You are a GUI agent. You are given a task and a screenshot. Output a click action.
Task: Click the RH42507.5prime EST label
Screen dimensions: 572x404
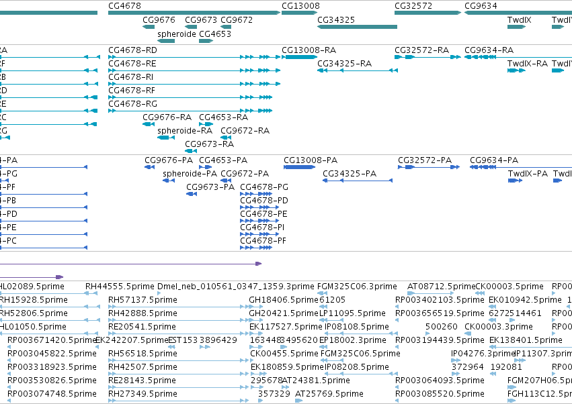click(x=142, y=367)
